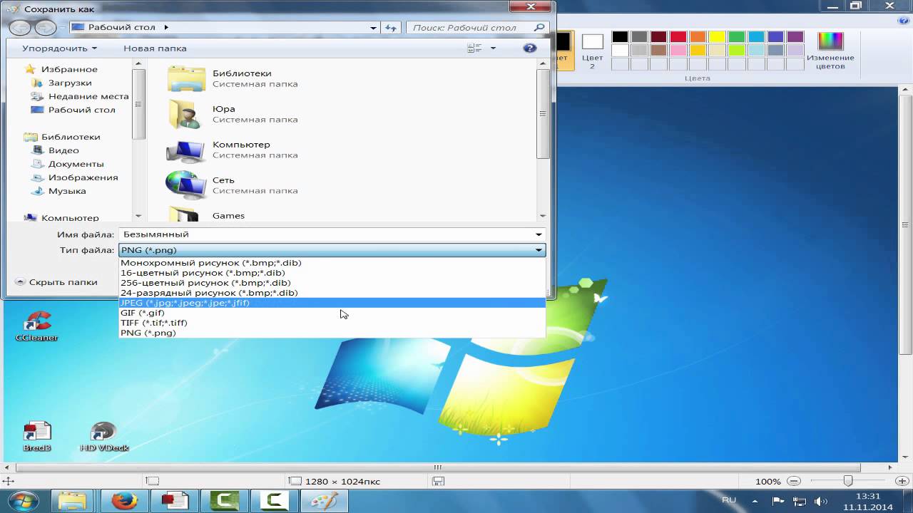Pick the yellow color swatch in Paint
The image size is (913, 513).
click(x=717, y=37)
